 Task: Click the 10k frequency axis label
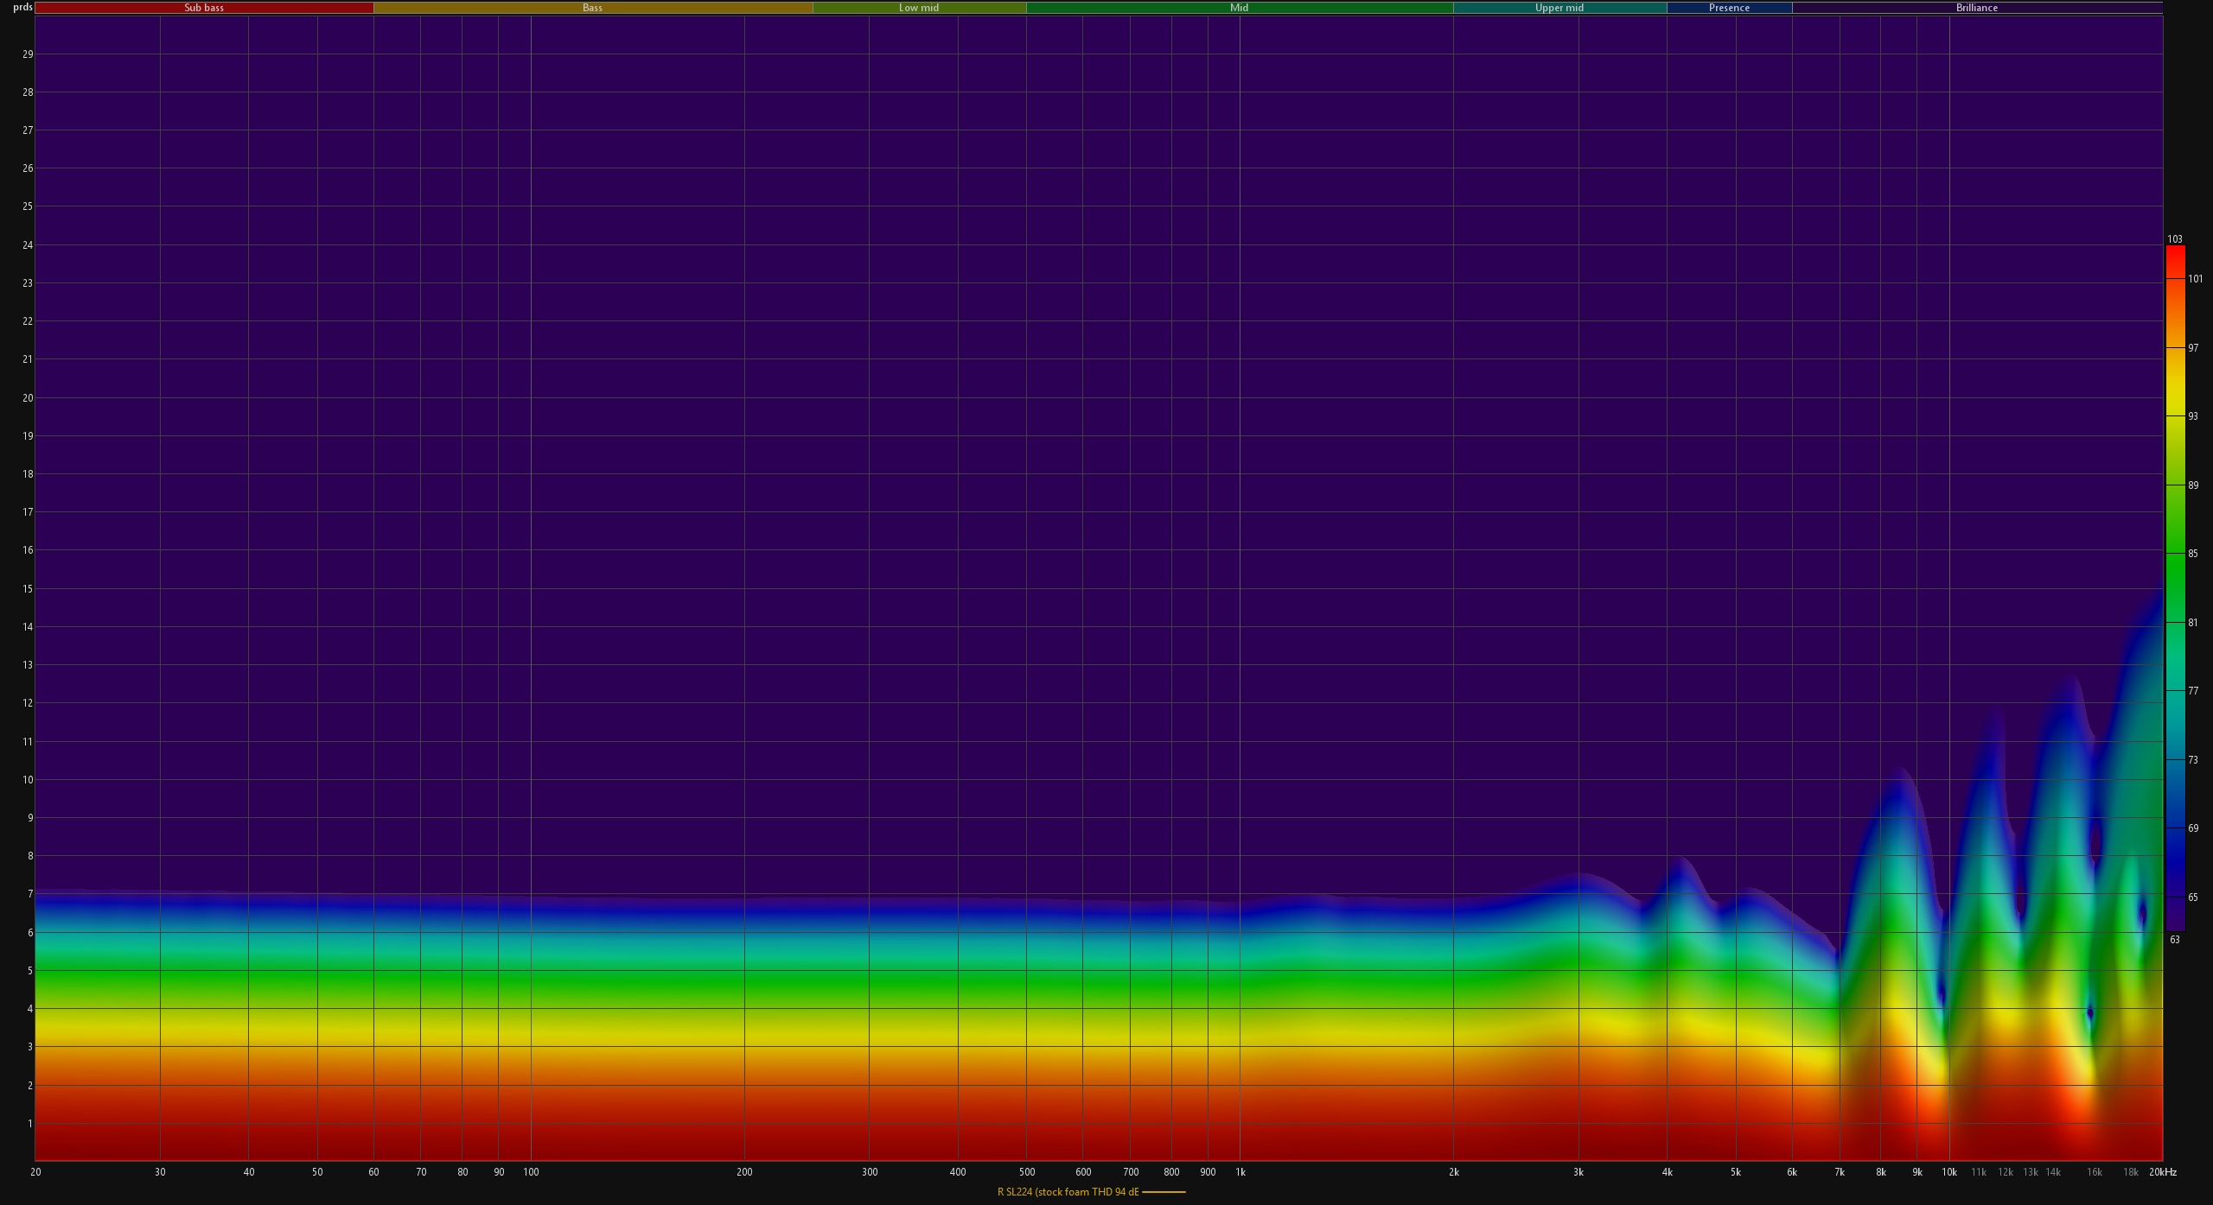pyautogui.click(x=1948, y=1172)
